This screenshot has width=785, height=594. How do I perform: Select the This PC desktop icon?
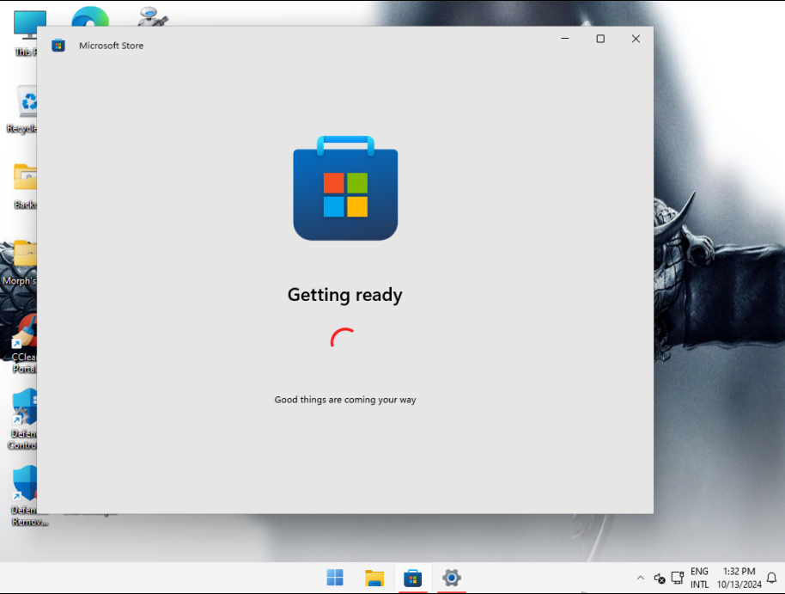(x=25, y=33)
